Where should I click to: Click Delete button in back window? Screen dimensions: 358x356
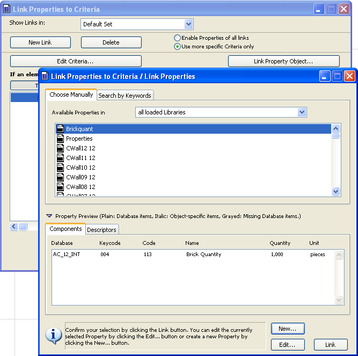111,42
